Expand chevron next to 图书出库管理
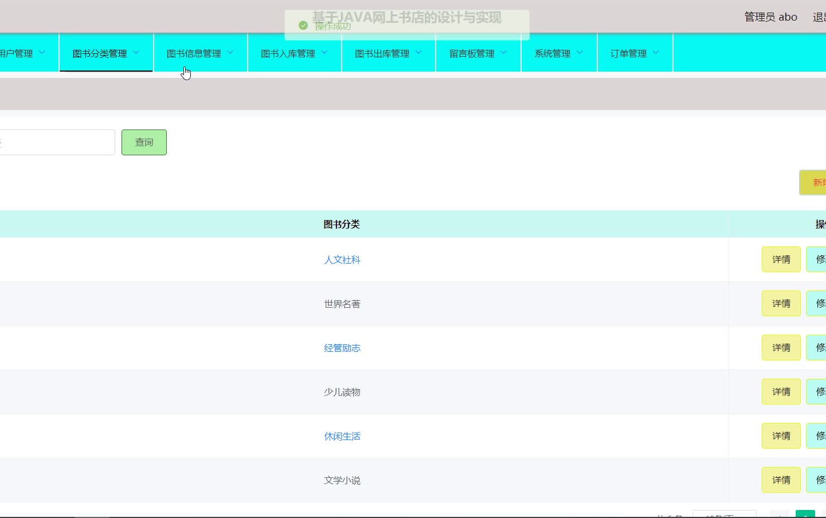Viewport: 826px width, 518px height. tap(418, 53)
